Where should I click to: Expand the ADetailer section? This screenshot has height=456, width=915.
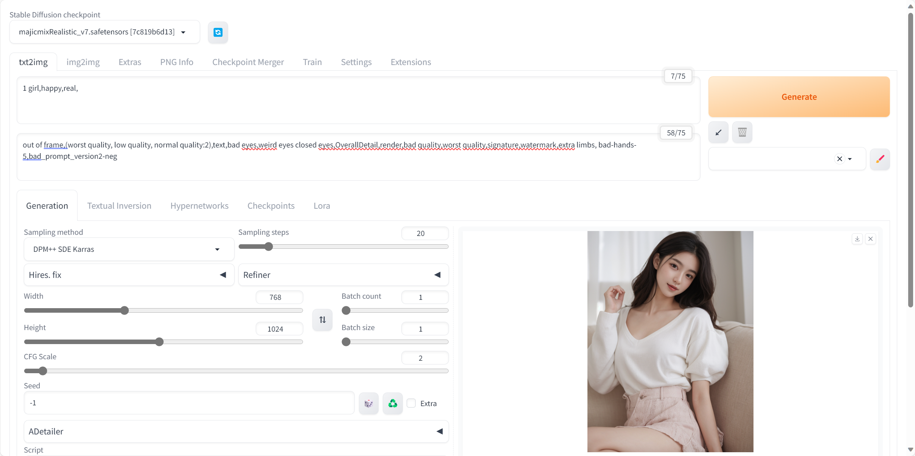[x=236, y=431]
